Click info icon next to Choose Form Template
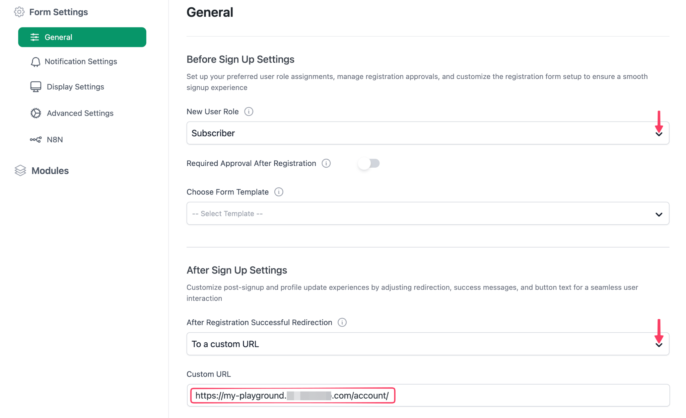This screenshot has width=686, height=418. point(279,192)
